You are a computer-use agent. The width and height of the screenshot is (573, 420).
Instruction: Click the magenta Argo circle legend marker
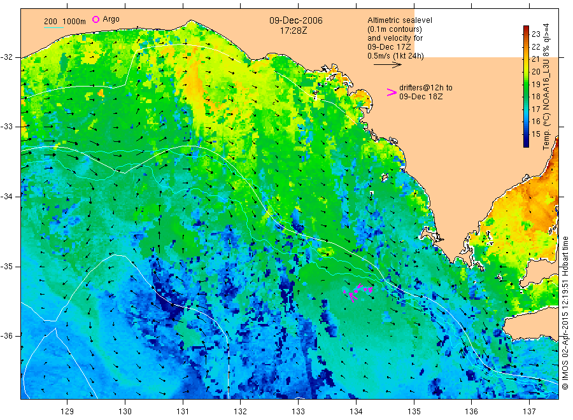click(95, 19)
